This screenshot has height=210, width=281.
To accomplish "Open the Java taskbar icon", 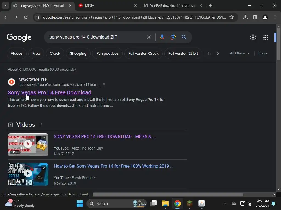I will [202, 203].
